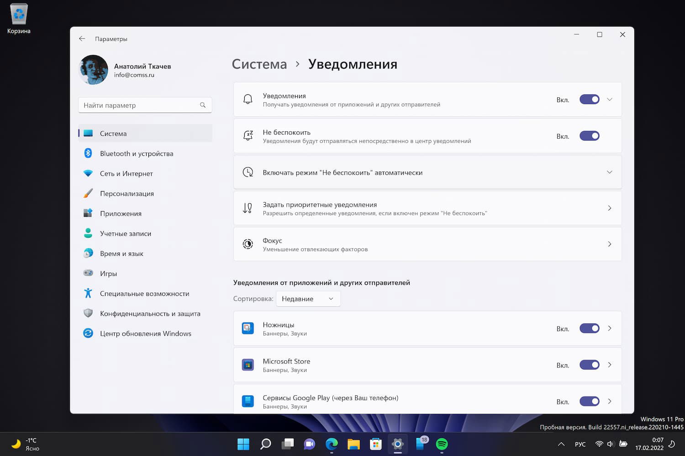The height and width of the screenshot is (456, 685).
Task: Toggle Сервисы Google Play notifications
Action: [x=590, y=401]
